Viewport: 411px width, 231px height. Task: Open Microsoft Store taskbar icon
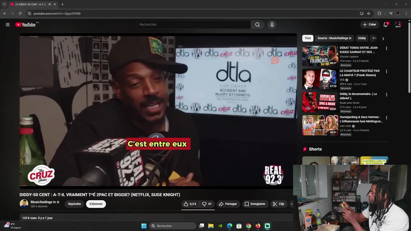[239, 226]
